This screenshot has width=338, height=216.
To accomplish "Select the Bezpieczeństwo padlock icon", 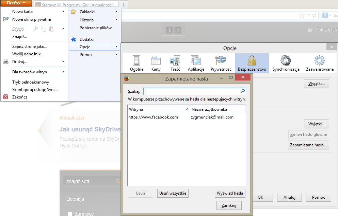I will 252,60.
